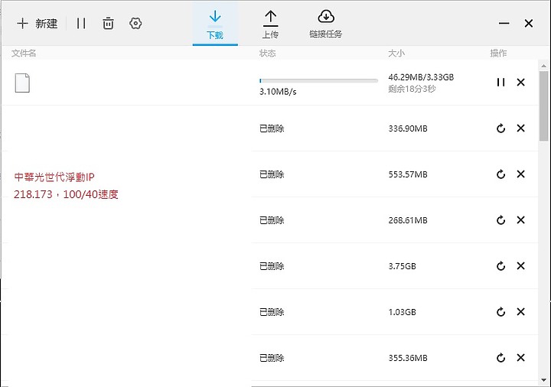551x387 pixels.
Task: Click 已删除 status of the 3.75GB row
Action: [272, 266]
